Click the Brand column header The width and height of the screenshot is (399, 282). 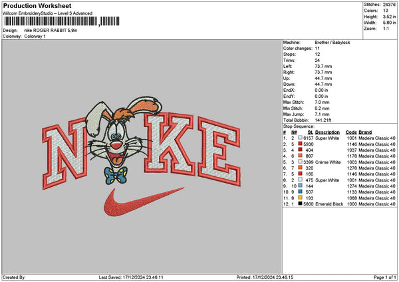365,132
